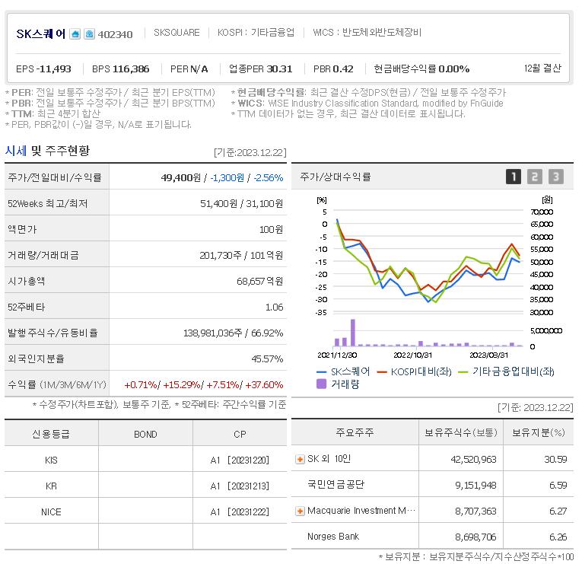The image size is (582, 564).
Task: Click the SK스퀘어 company name
Action: [x=41, y=34]
